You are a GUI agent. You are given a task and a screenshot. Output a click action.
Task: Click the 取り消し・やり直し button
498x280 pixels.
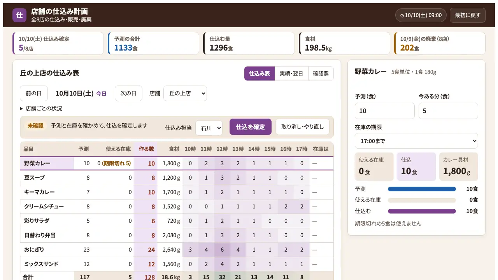pyautogui.click(x=302, y=127)
